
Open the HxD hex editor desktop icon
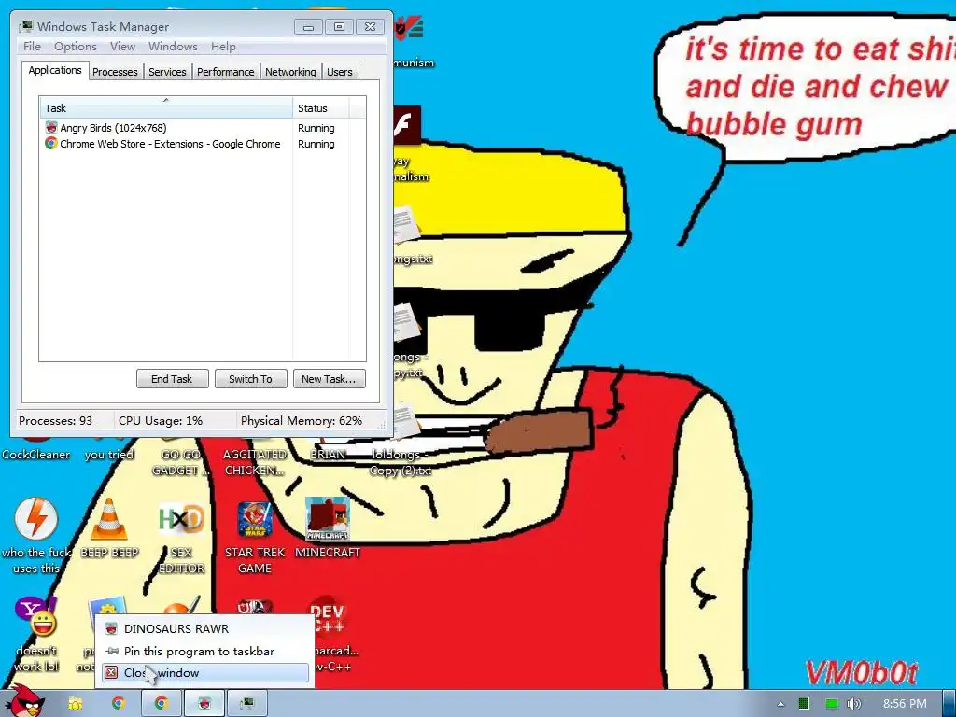181,519
